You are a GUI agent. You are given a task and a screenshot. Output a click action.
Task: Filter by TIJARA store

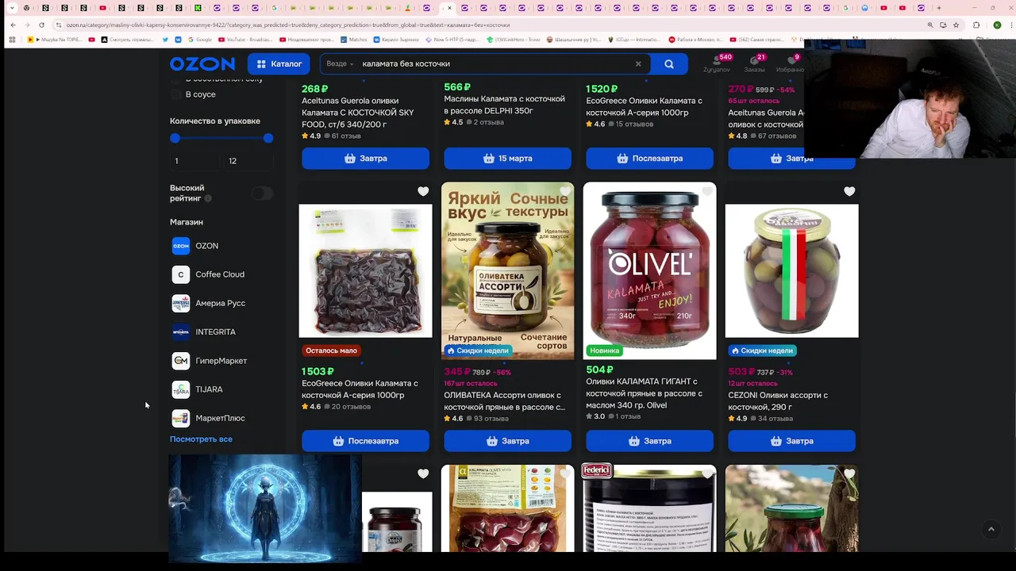(198, 389)
